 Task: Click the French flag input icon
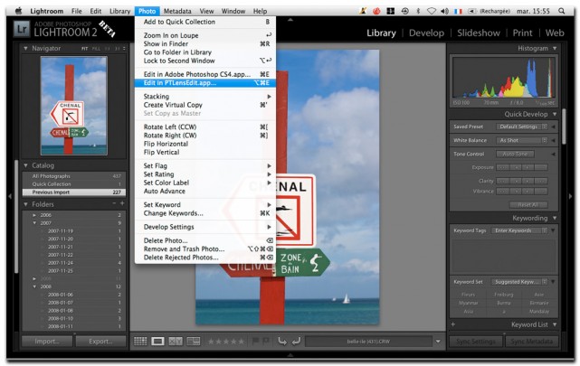458,11
